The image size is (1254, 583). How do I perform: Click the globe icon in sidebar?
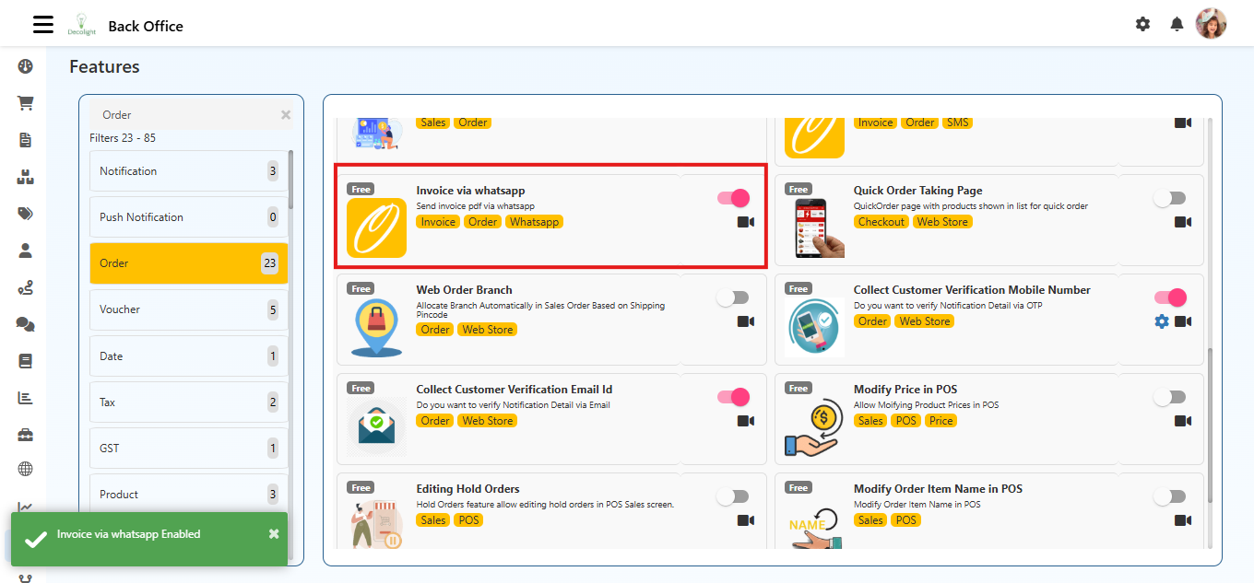click(26, 469)
